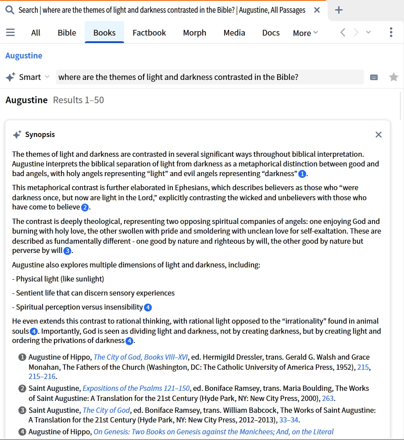Close the Search tab
The height and width of the screenshot is (440, 404).
(317, 10)
